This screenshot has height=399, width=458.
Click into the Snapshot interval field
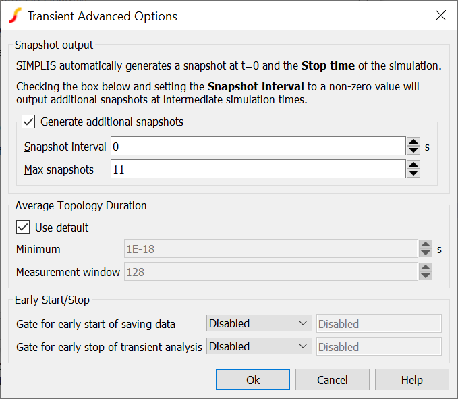pyautogui.click(x=257, y=147)
